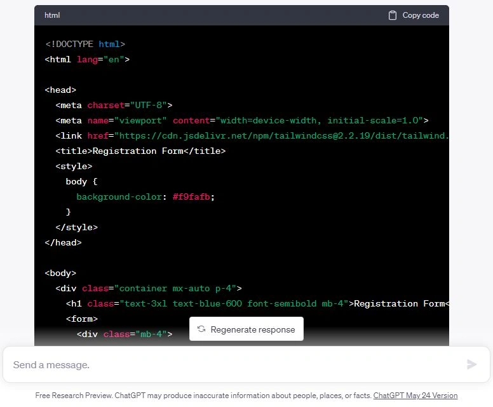Viewport: 493px width, 407px height.
Task: Click the opening <style> tag line
Action: pos(74,166)
